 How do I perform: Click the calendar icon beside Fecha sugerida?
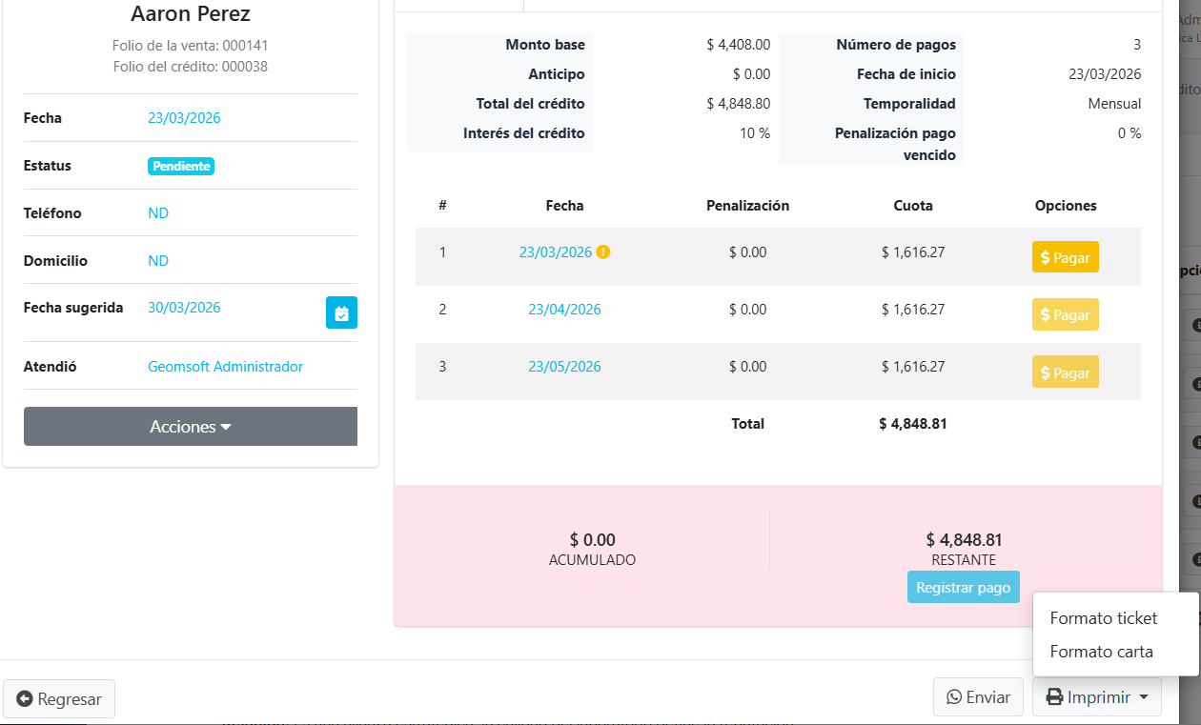pos(341,312)
